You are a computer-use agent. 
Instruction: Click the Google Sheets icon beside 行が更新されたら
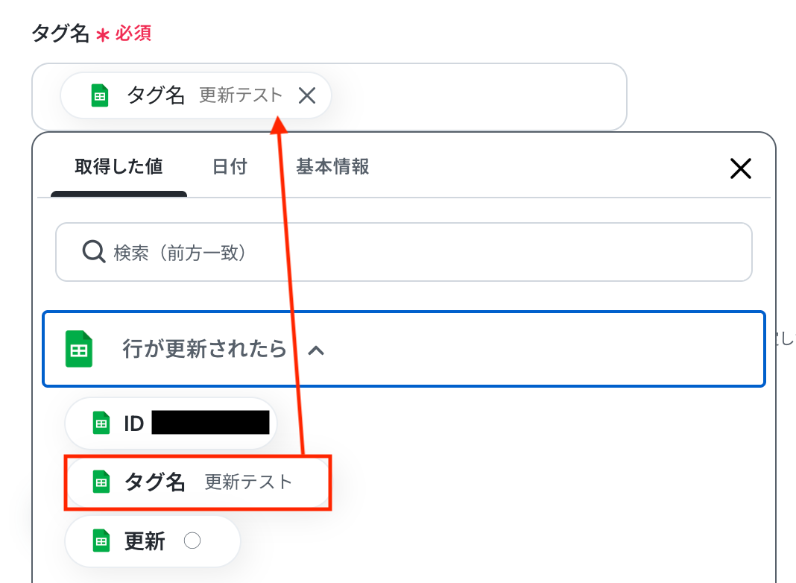coord(79,349)
